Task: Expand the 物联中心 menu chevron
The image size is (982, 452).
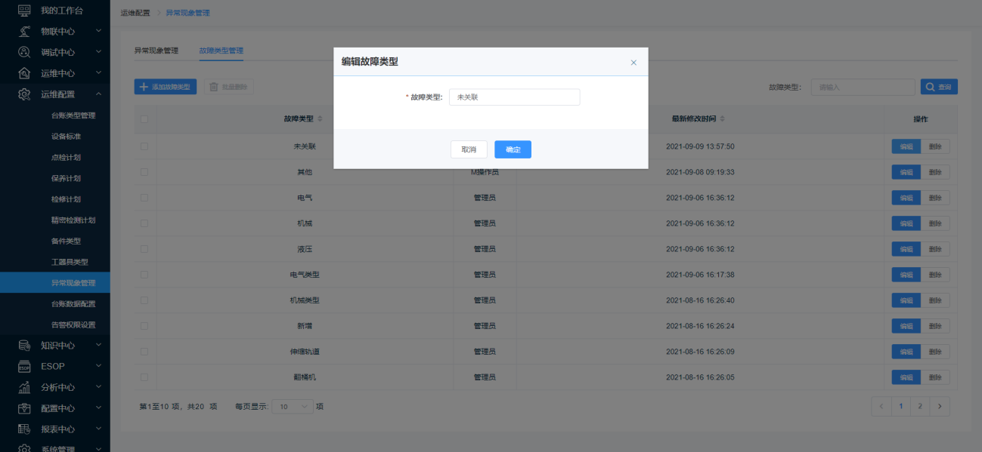Action: coord(99,31)
